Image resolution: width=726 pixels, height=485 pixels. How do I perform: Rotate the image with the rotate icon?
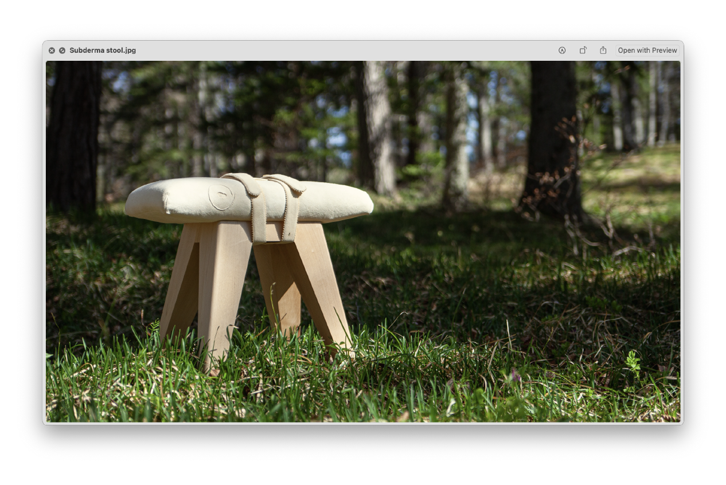(x=583, y=50)
